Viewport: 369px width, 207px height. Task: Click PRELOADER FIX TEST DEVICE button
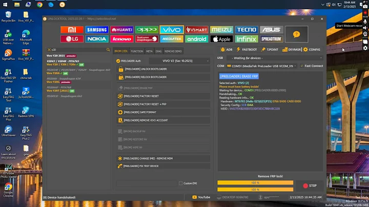tap(163, 166)
